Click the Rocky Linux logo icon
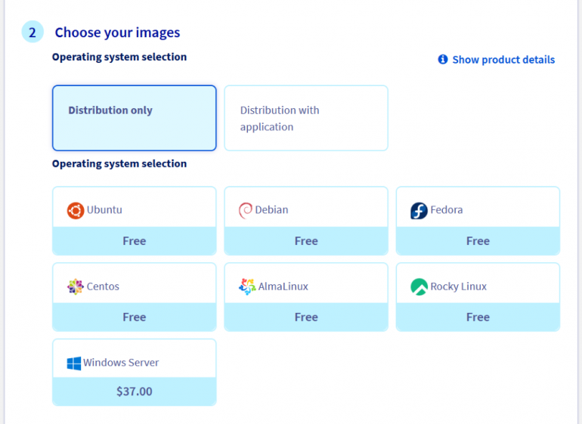 point(419,286)
